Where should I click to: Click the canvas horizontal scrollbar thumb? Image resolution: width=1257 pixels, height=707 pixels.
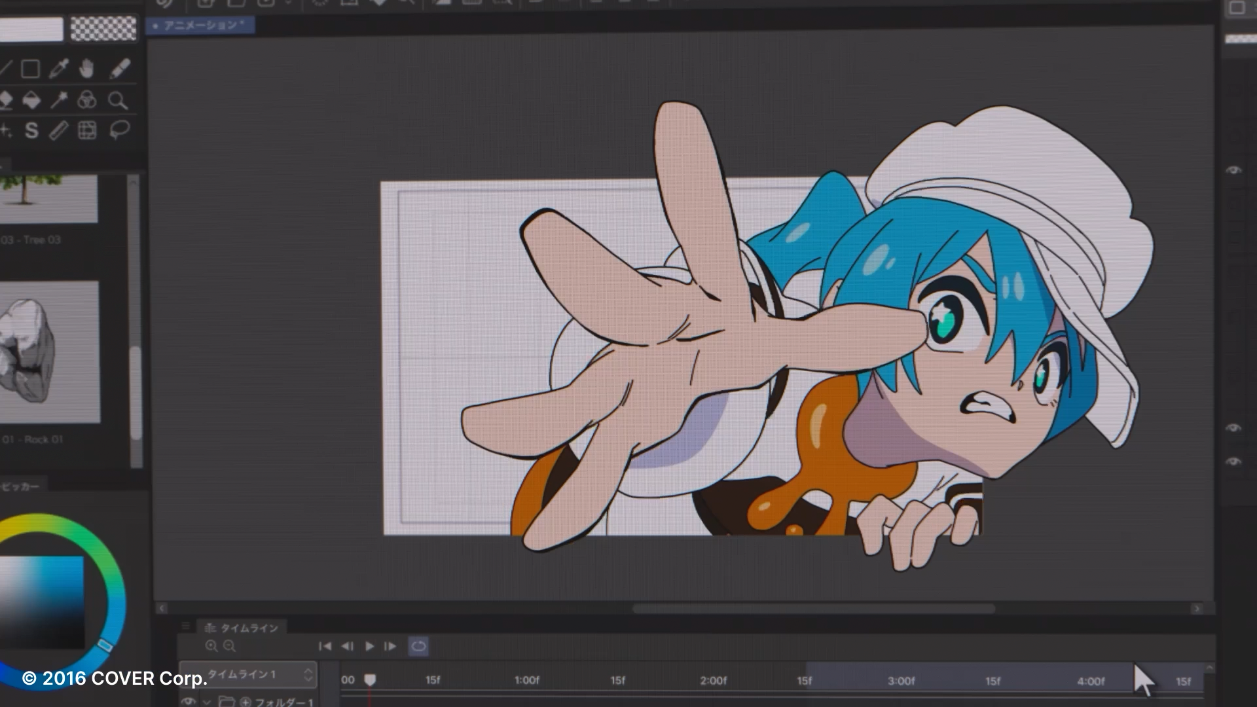(x=813, y=608)
